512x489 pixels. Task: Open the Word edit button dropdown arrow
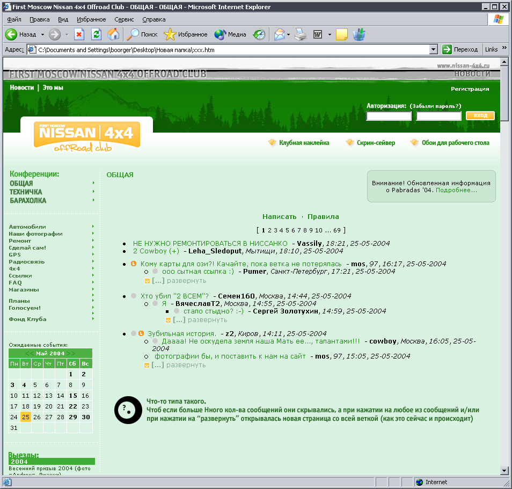tap(330, 34)
